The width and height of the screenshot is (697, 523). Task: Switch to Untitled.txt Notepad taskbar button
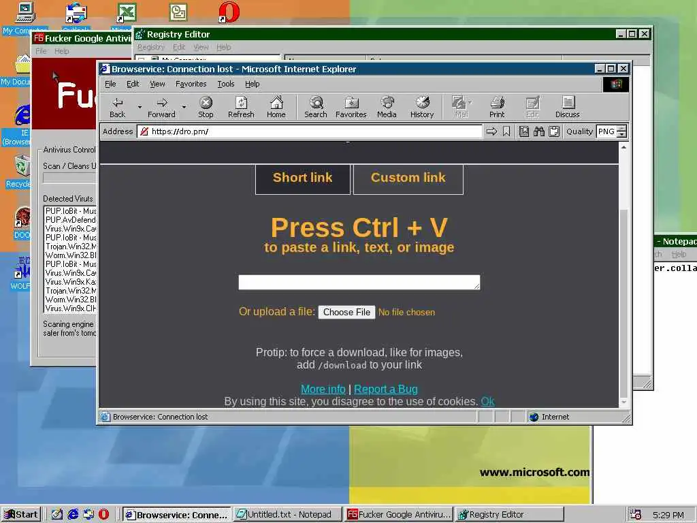pyautogui.click(x=288, y=514)
